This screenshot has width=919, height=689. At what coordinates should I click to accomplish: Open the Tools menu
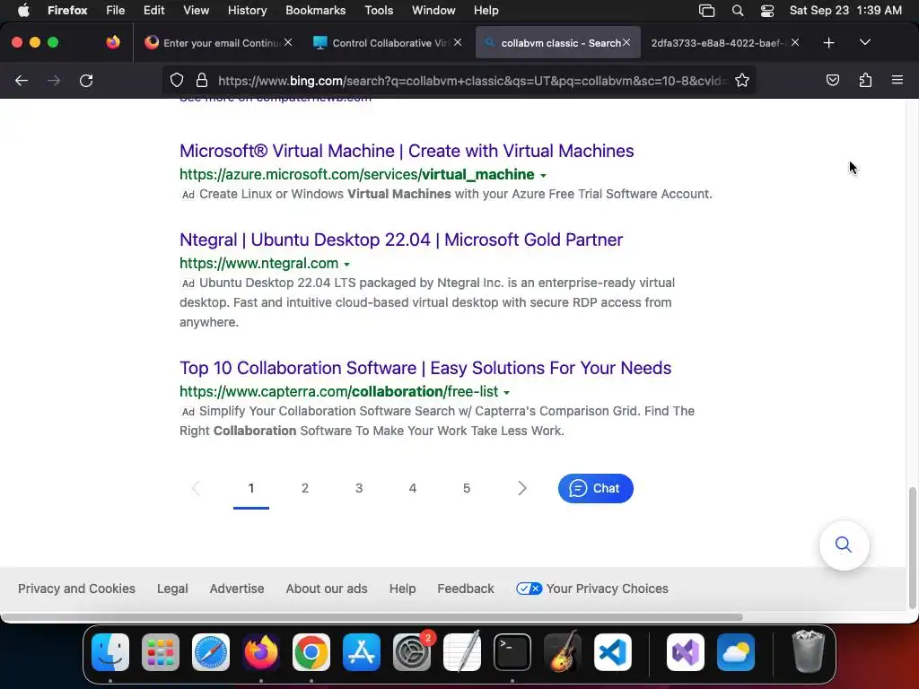point(379,11)
